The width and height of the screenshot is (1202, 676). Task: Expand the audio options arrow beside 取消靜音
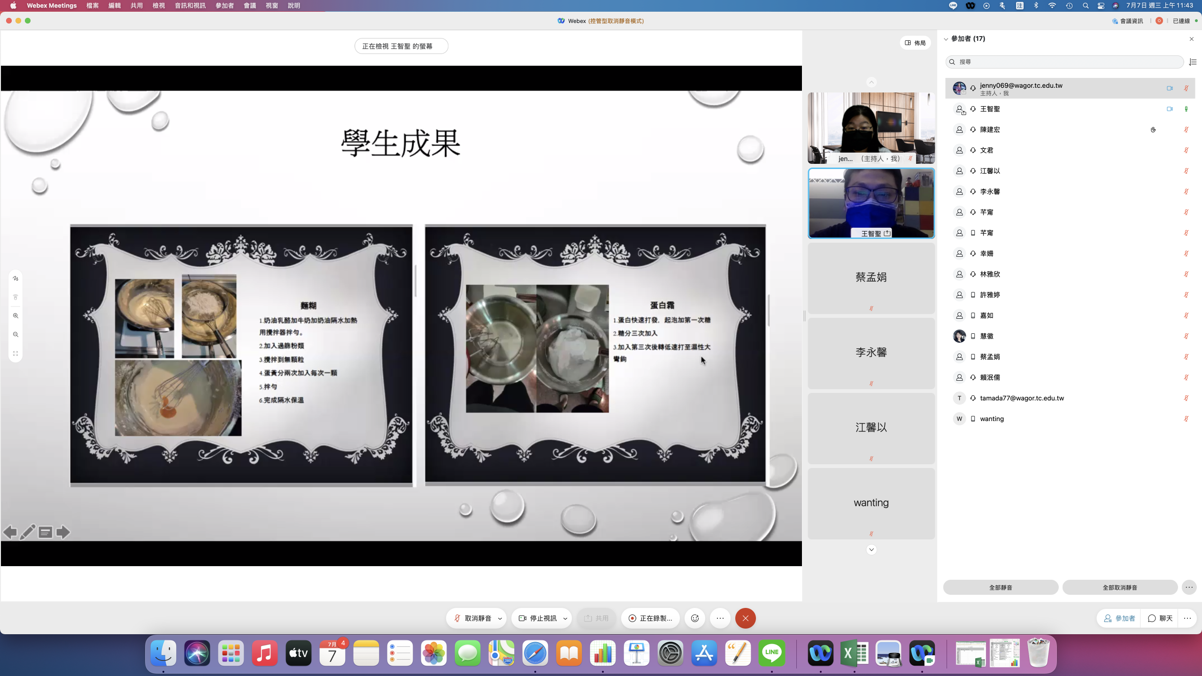tap(500, 618)
